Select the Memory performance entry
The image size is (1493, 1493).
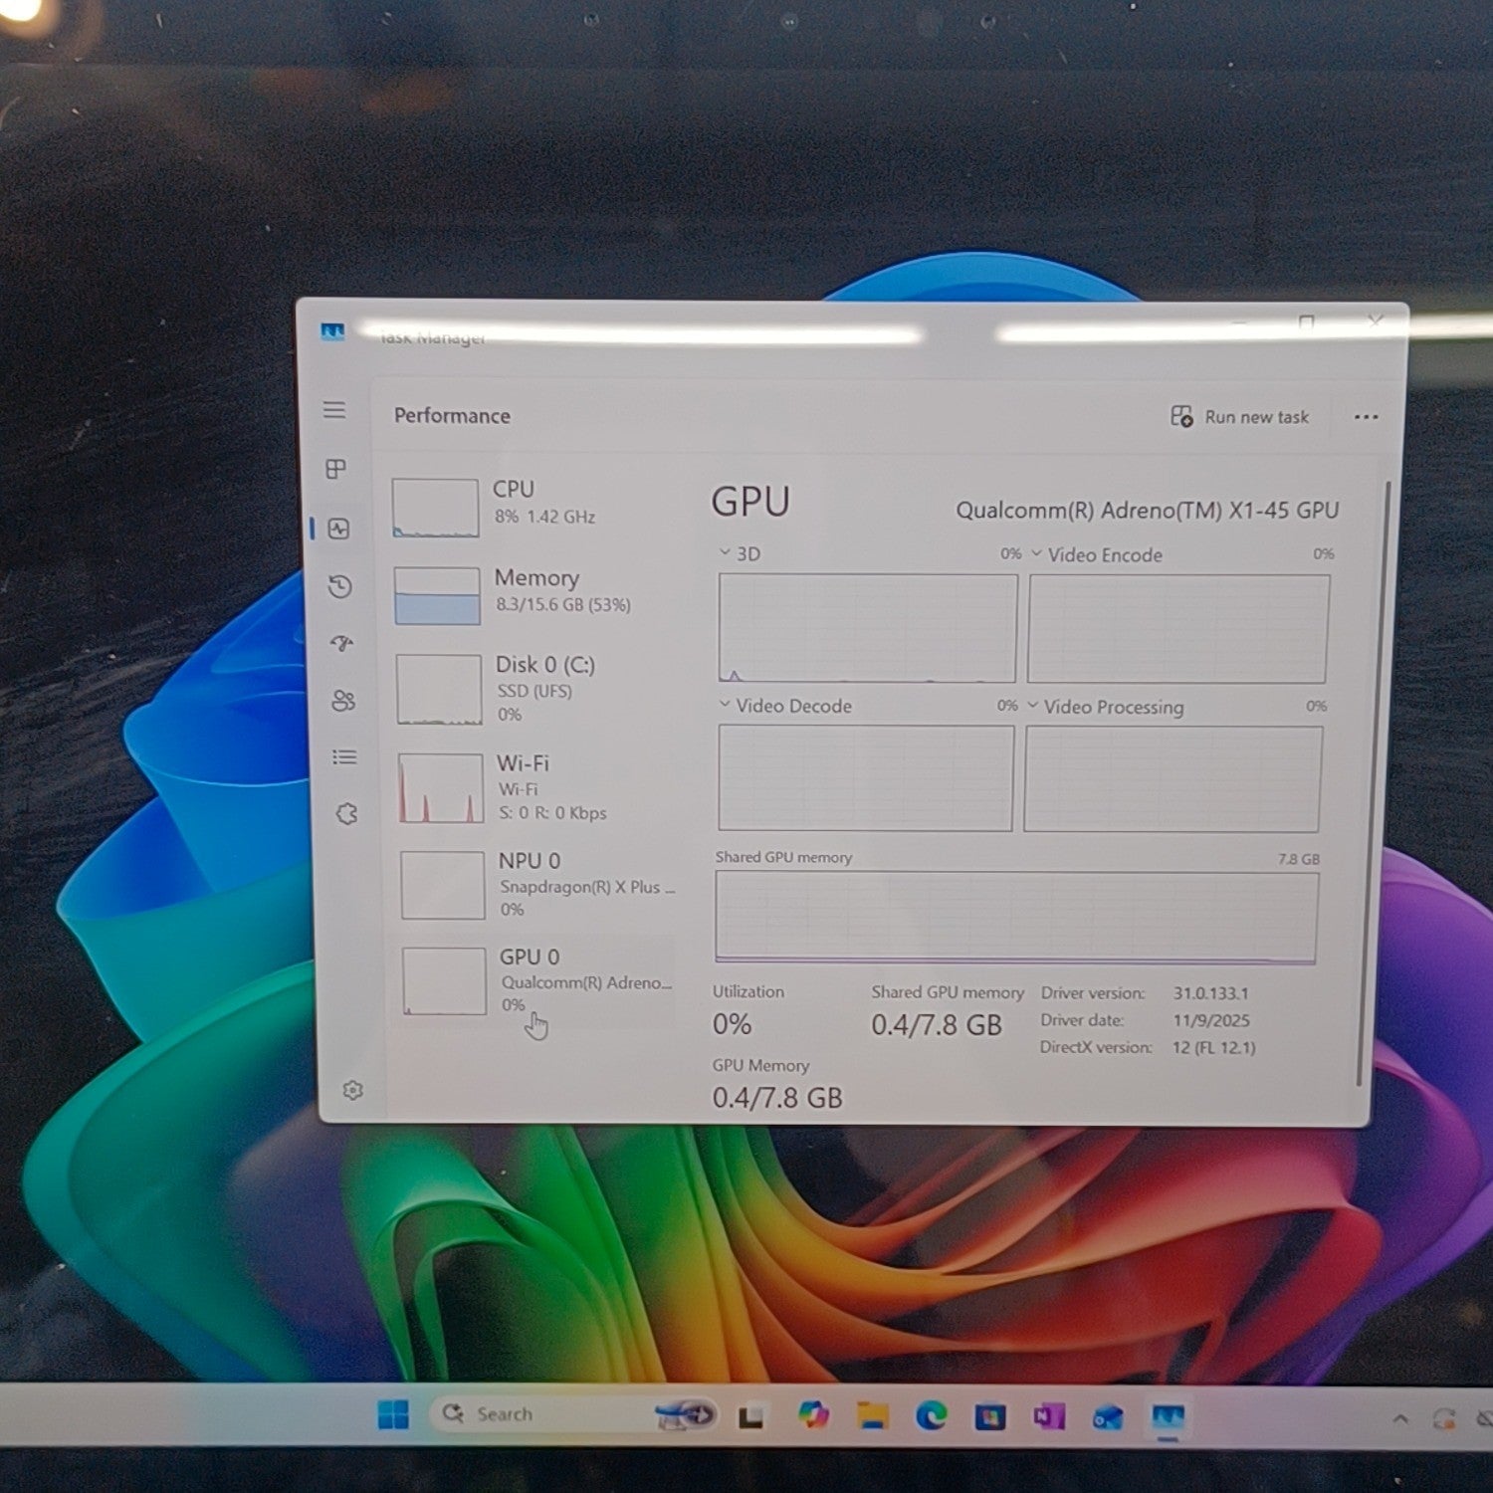[534, 594]
